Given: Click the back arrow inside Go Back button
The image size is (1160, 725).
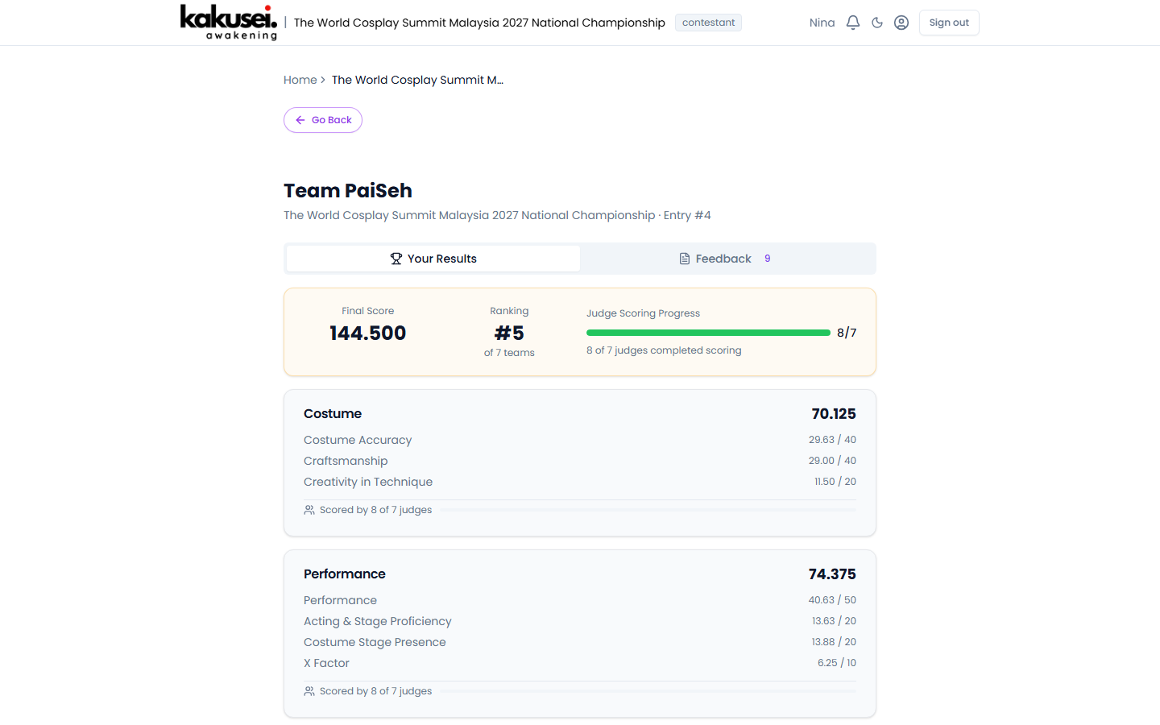Looking at the screenshot, I should 300,119.
